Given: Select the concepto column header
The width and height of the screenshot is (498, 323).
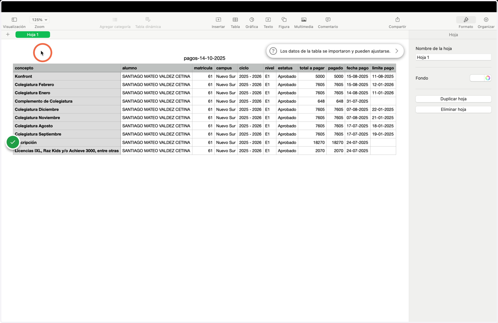Looking at the screenshot, I should (67, 68).
